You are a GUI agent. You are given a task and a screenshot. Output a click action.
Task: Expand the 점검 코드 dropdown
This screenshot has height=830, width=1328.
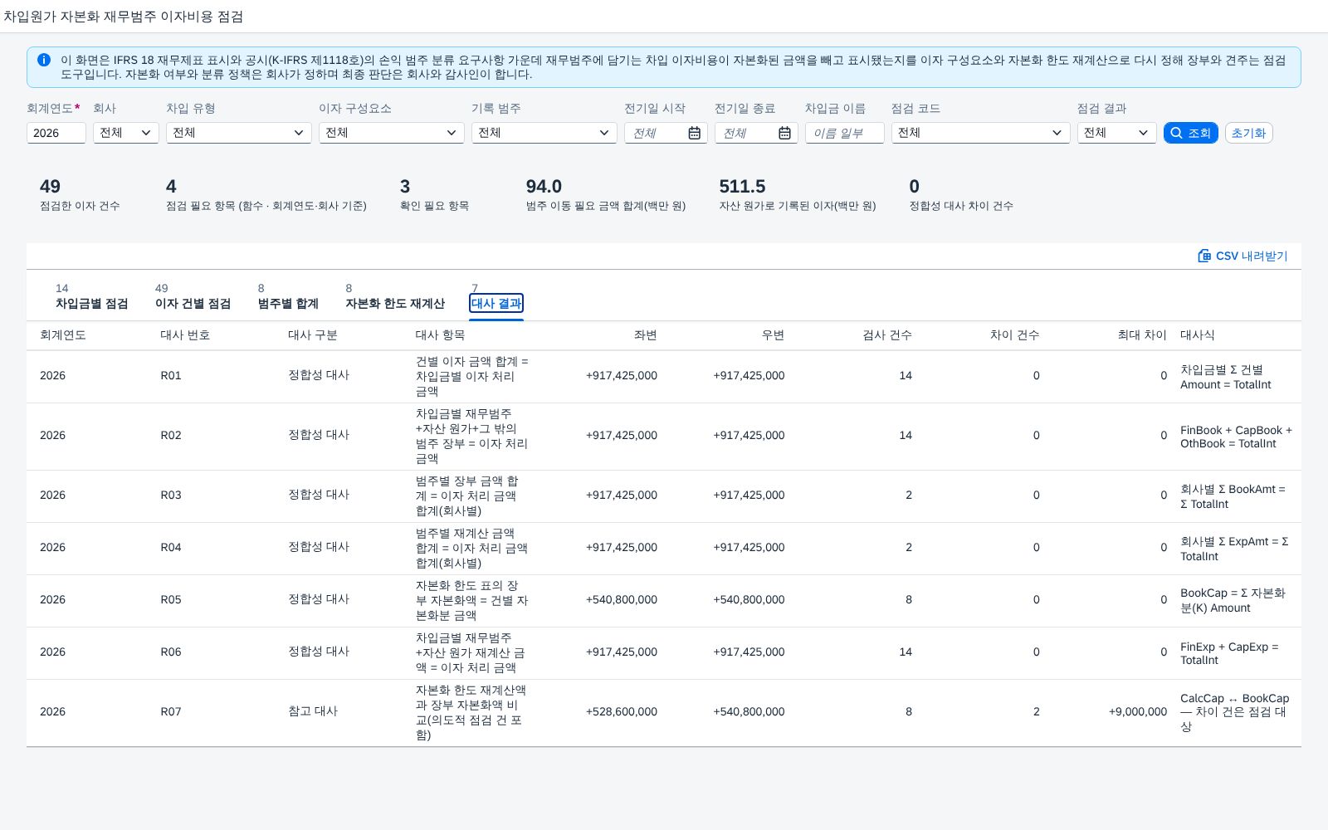point(981,133)
